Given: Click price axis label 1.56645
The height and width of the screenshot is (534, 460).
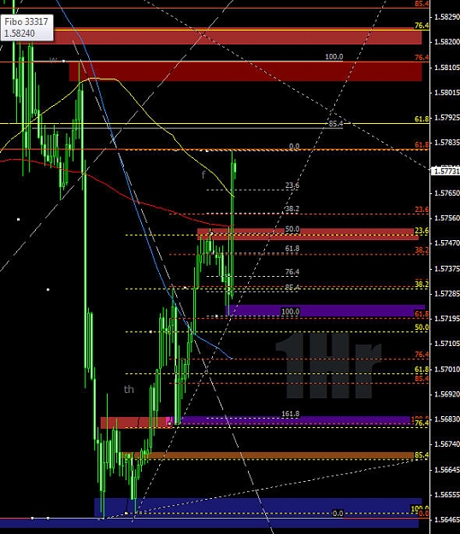Looking at the screenshot, I should (x=446, y=470).
